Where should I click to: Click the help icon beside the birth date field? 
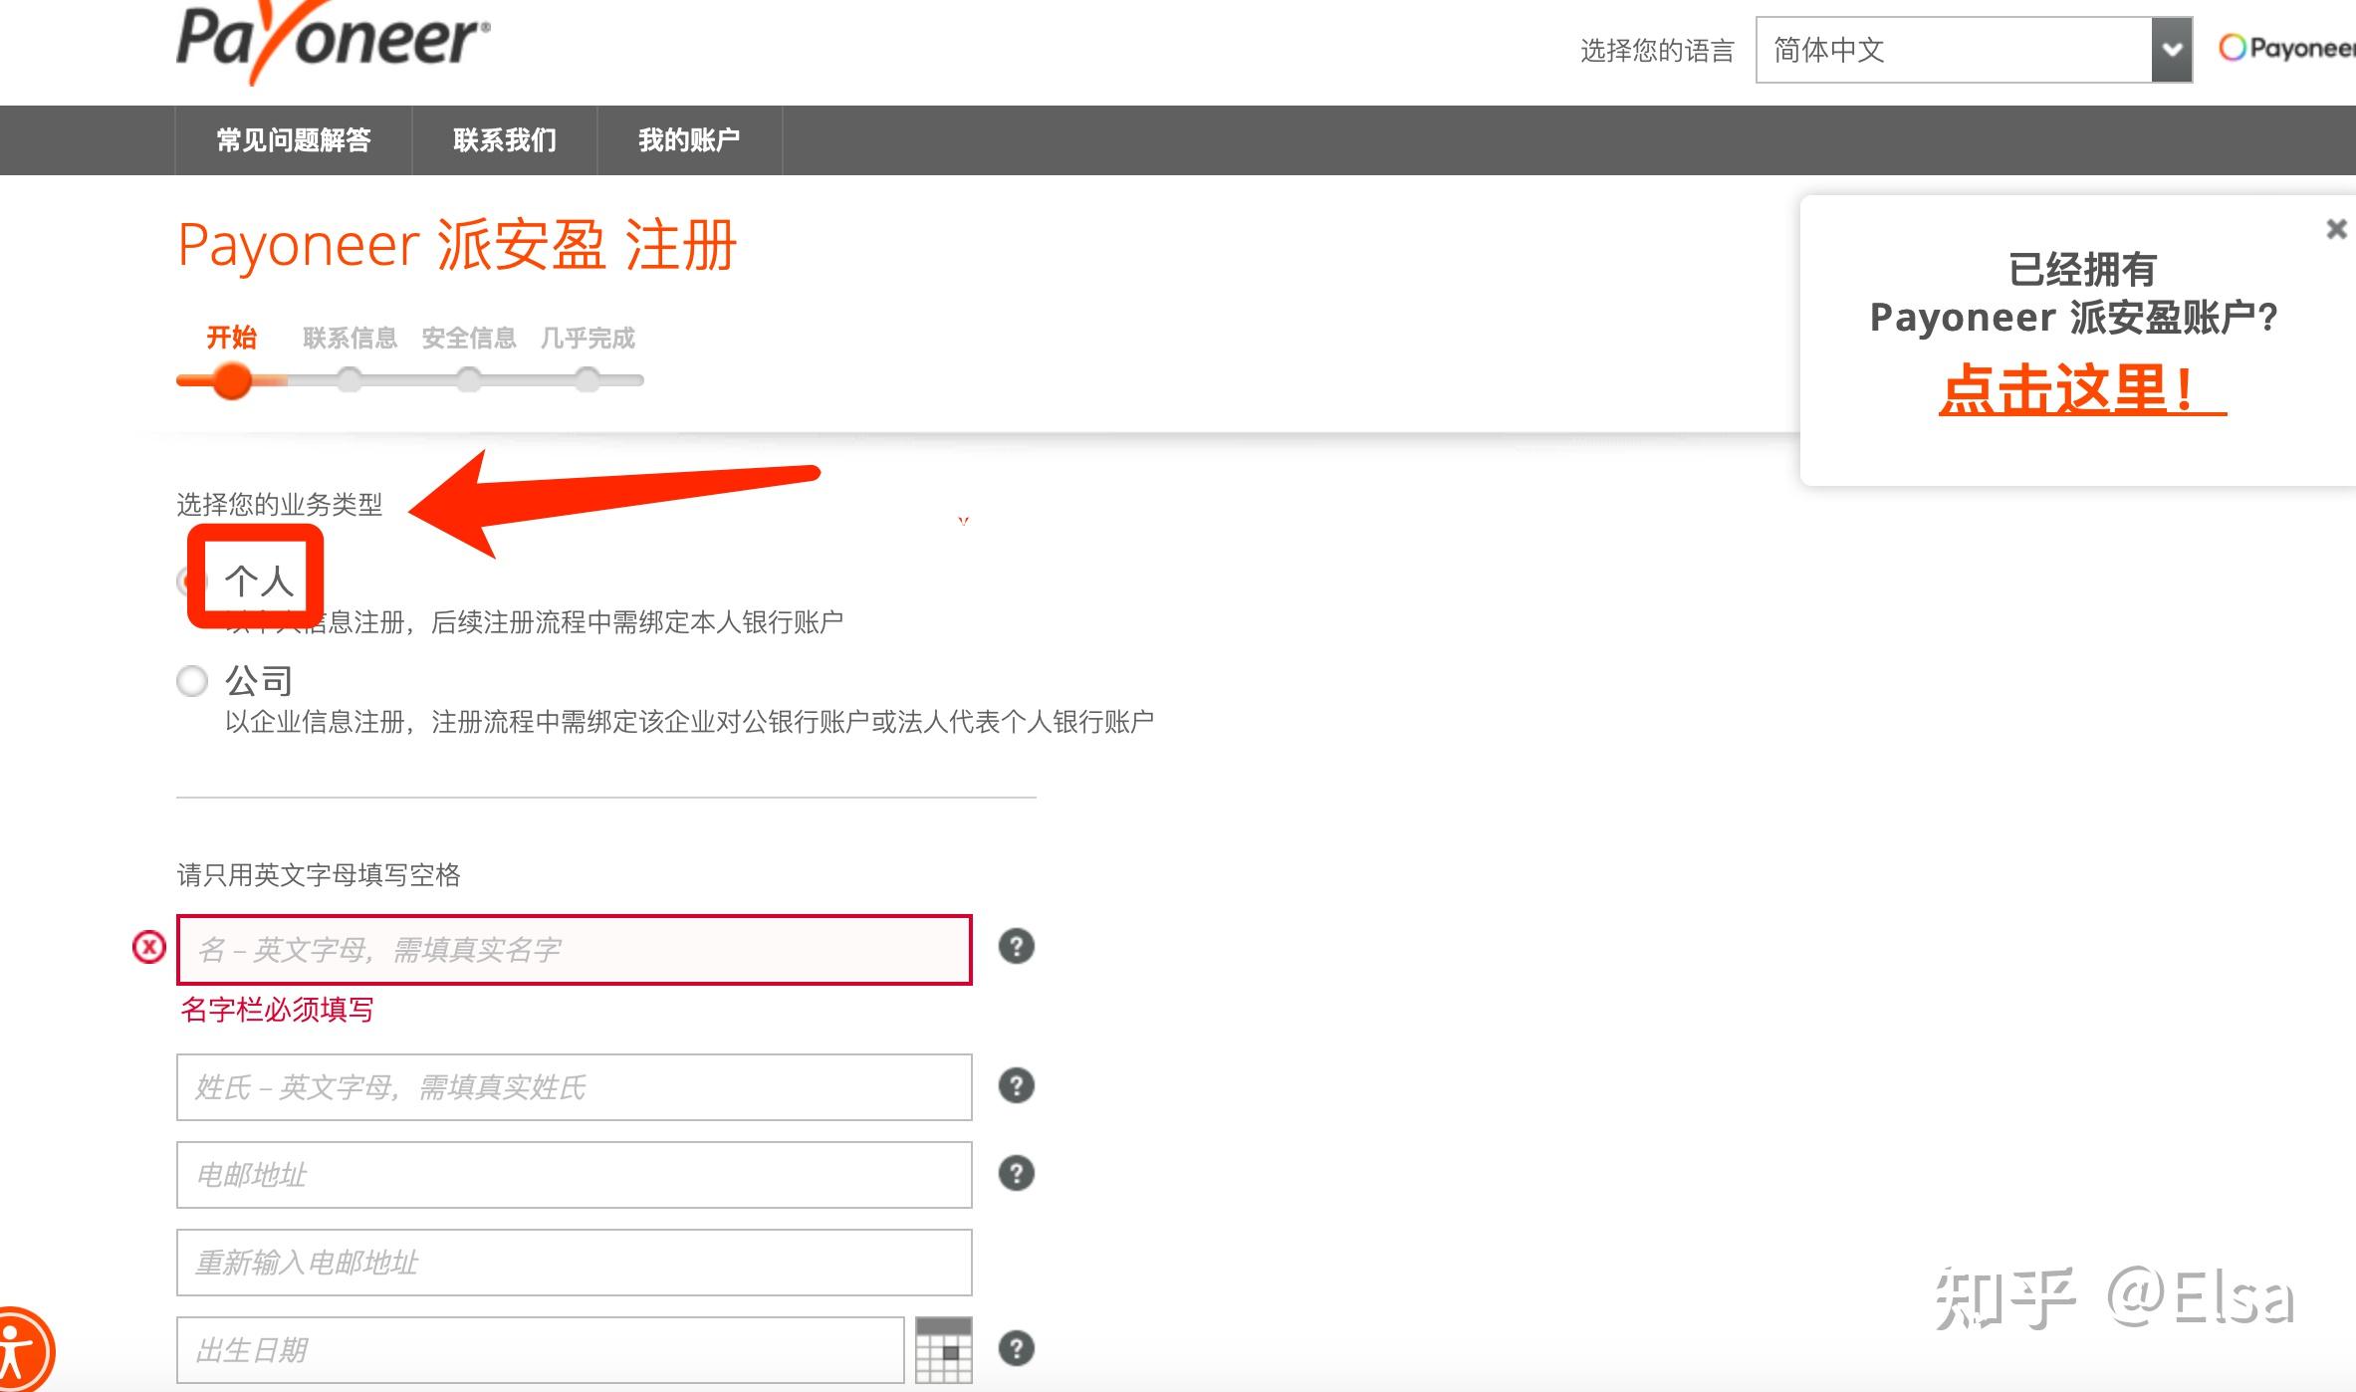tap(1017, 1349)
